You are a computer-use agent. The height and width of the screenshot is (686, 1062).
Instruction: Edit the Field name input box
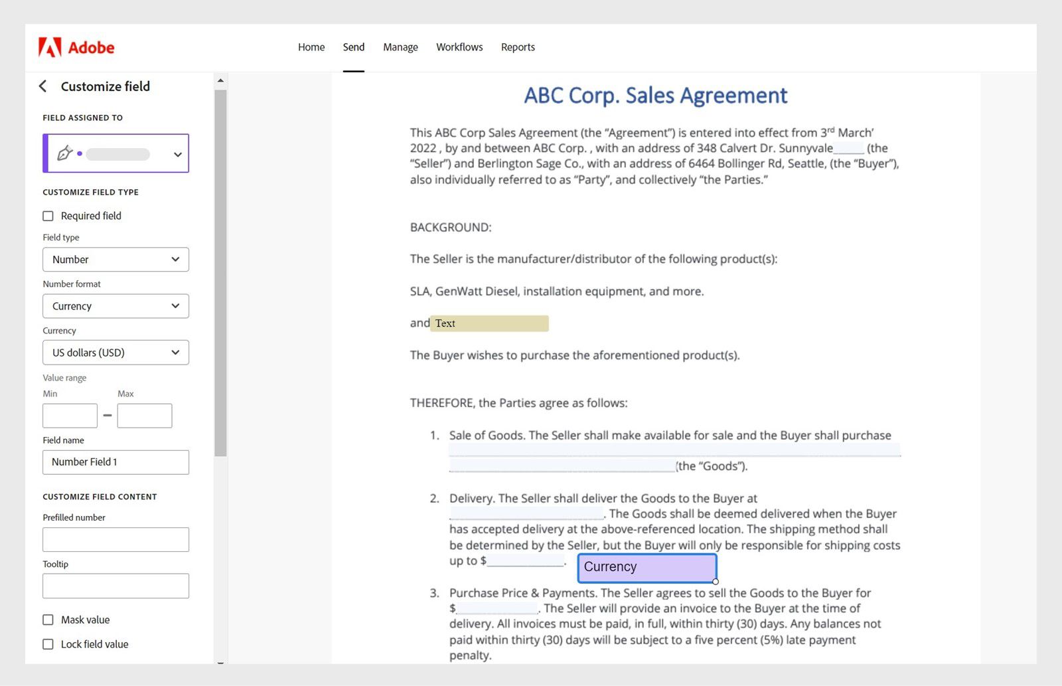116,462
